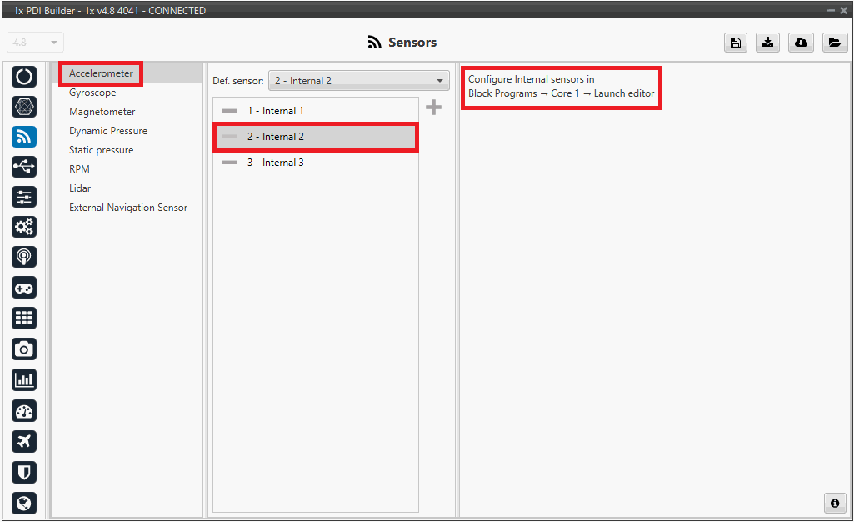854x522 pixels.
Task: Select Gyroscope sensor category
Action: point(92,93)
